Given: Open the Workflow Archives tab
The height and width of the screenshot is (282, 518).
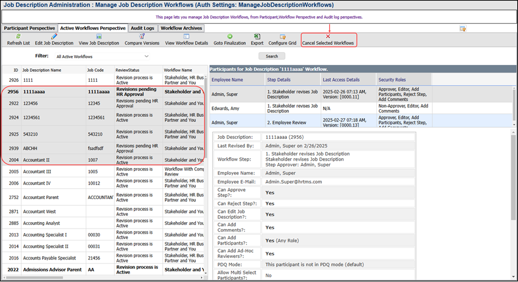Looking at the screenshot, I should (x=181, y=28).
